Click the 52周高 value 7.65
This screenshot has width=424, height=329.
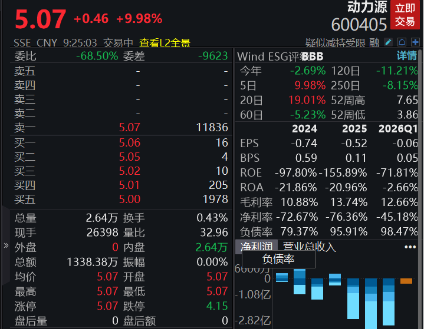pos(407,100)
